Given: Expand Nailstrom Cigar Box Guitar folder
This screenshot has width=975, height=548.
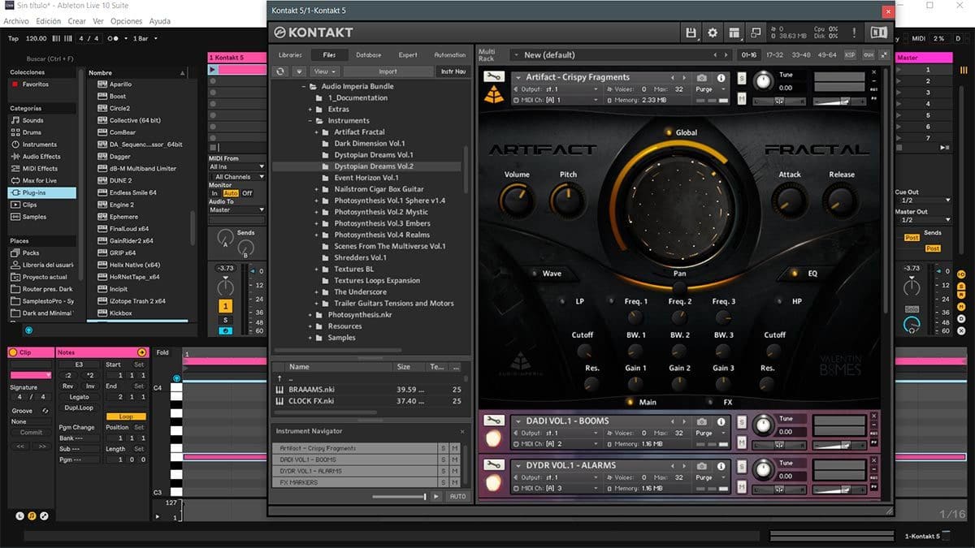Looking at the screenshot, I should pyautogui.click(x=317, y=189).
